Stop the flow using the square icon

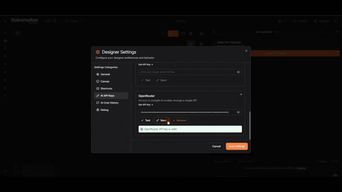point(183,34)
